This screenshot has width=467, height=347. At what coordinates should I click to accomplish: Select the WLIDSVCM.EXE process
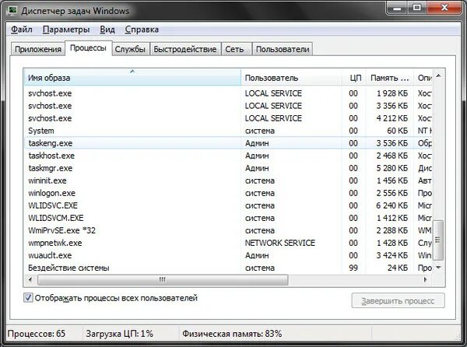pyautogui.click(x=228, y=218)
